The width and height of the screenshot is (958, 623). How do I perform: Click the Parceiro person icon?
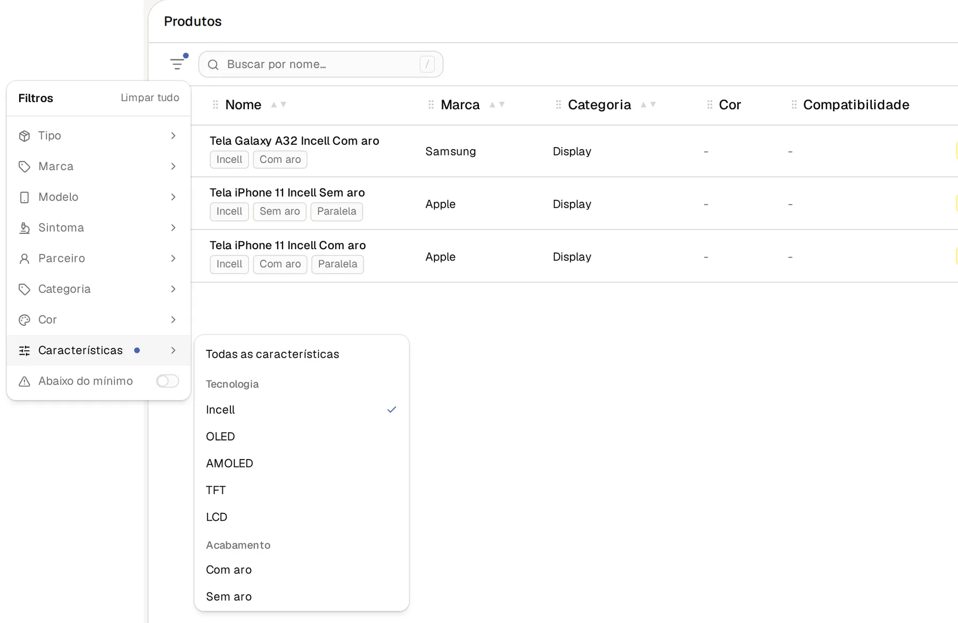coord(24,259)
